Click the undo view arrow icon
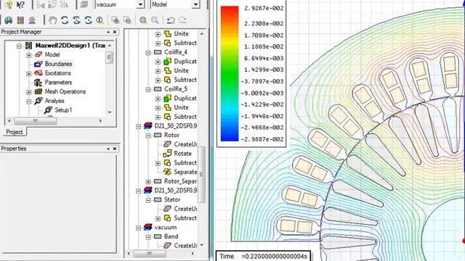 (171, 20)
